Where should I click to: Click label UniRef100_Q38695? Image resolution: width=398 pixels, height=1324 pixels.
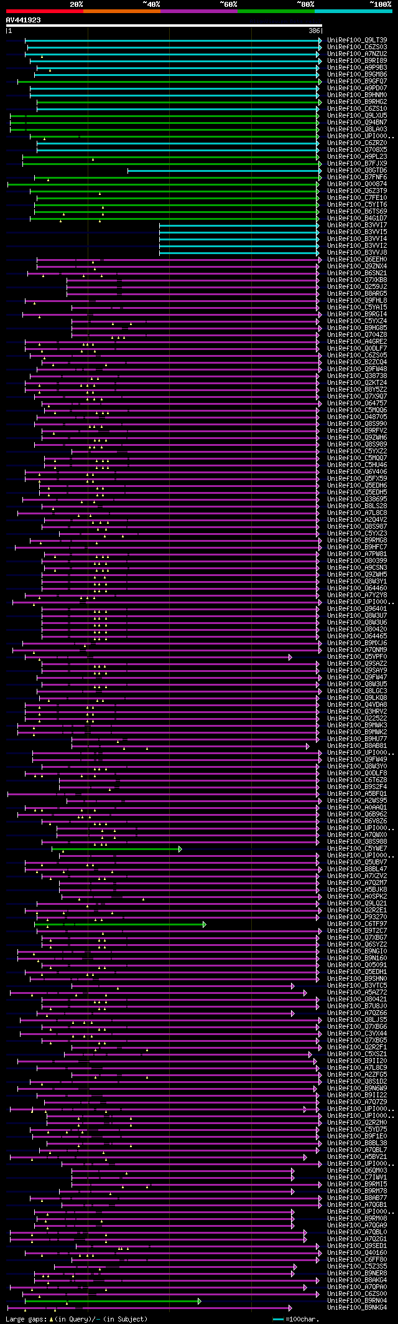click(357, 499)
